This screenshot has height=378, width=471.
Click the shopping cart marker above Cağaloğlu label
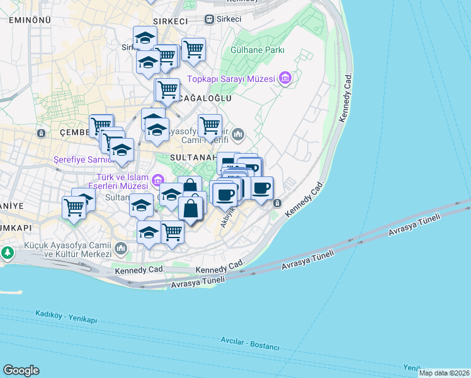coord(167,89)
